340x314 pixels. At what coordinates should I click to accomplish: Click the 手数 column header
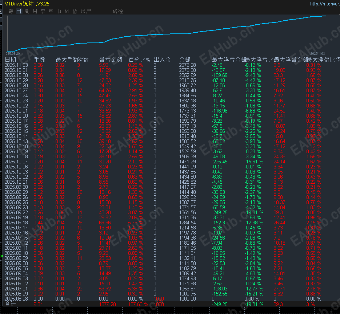click(x=40, y=60)
